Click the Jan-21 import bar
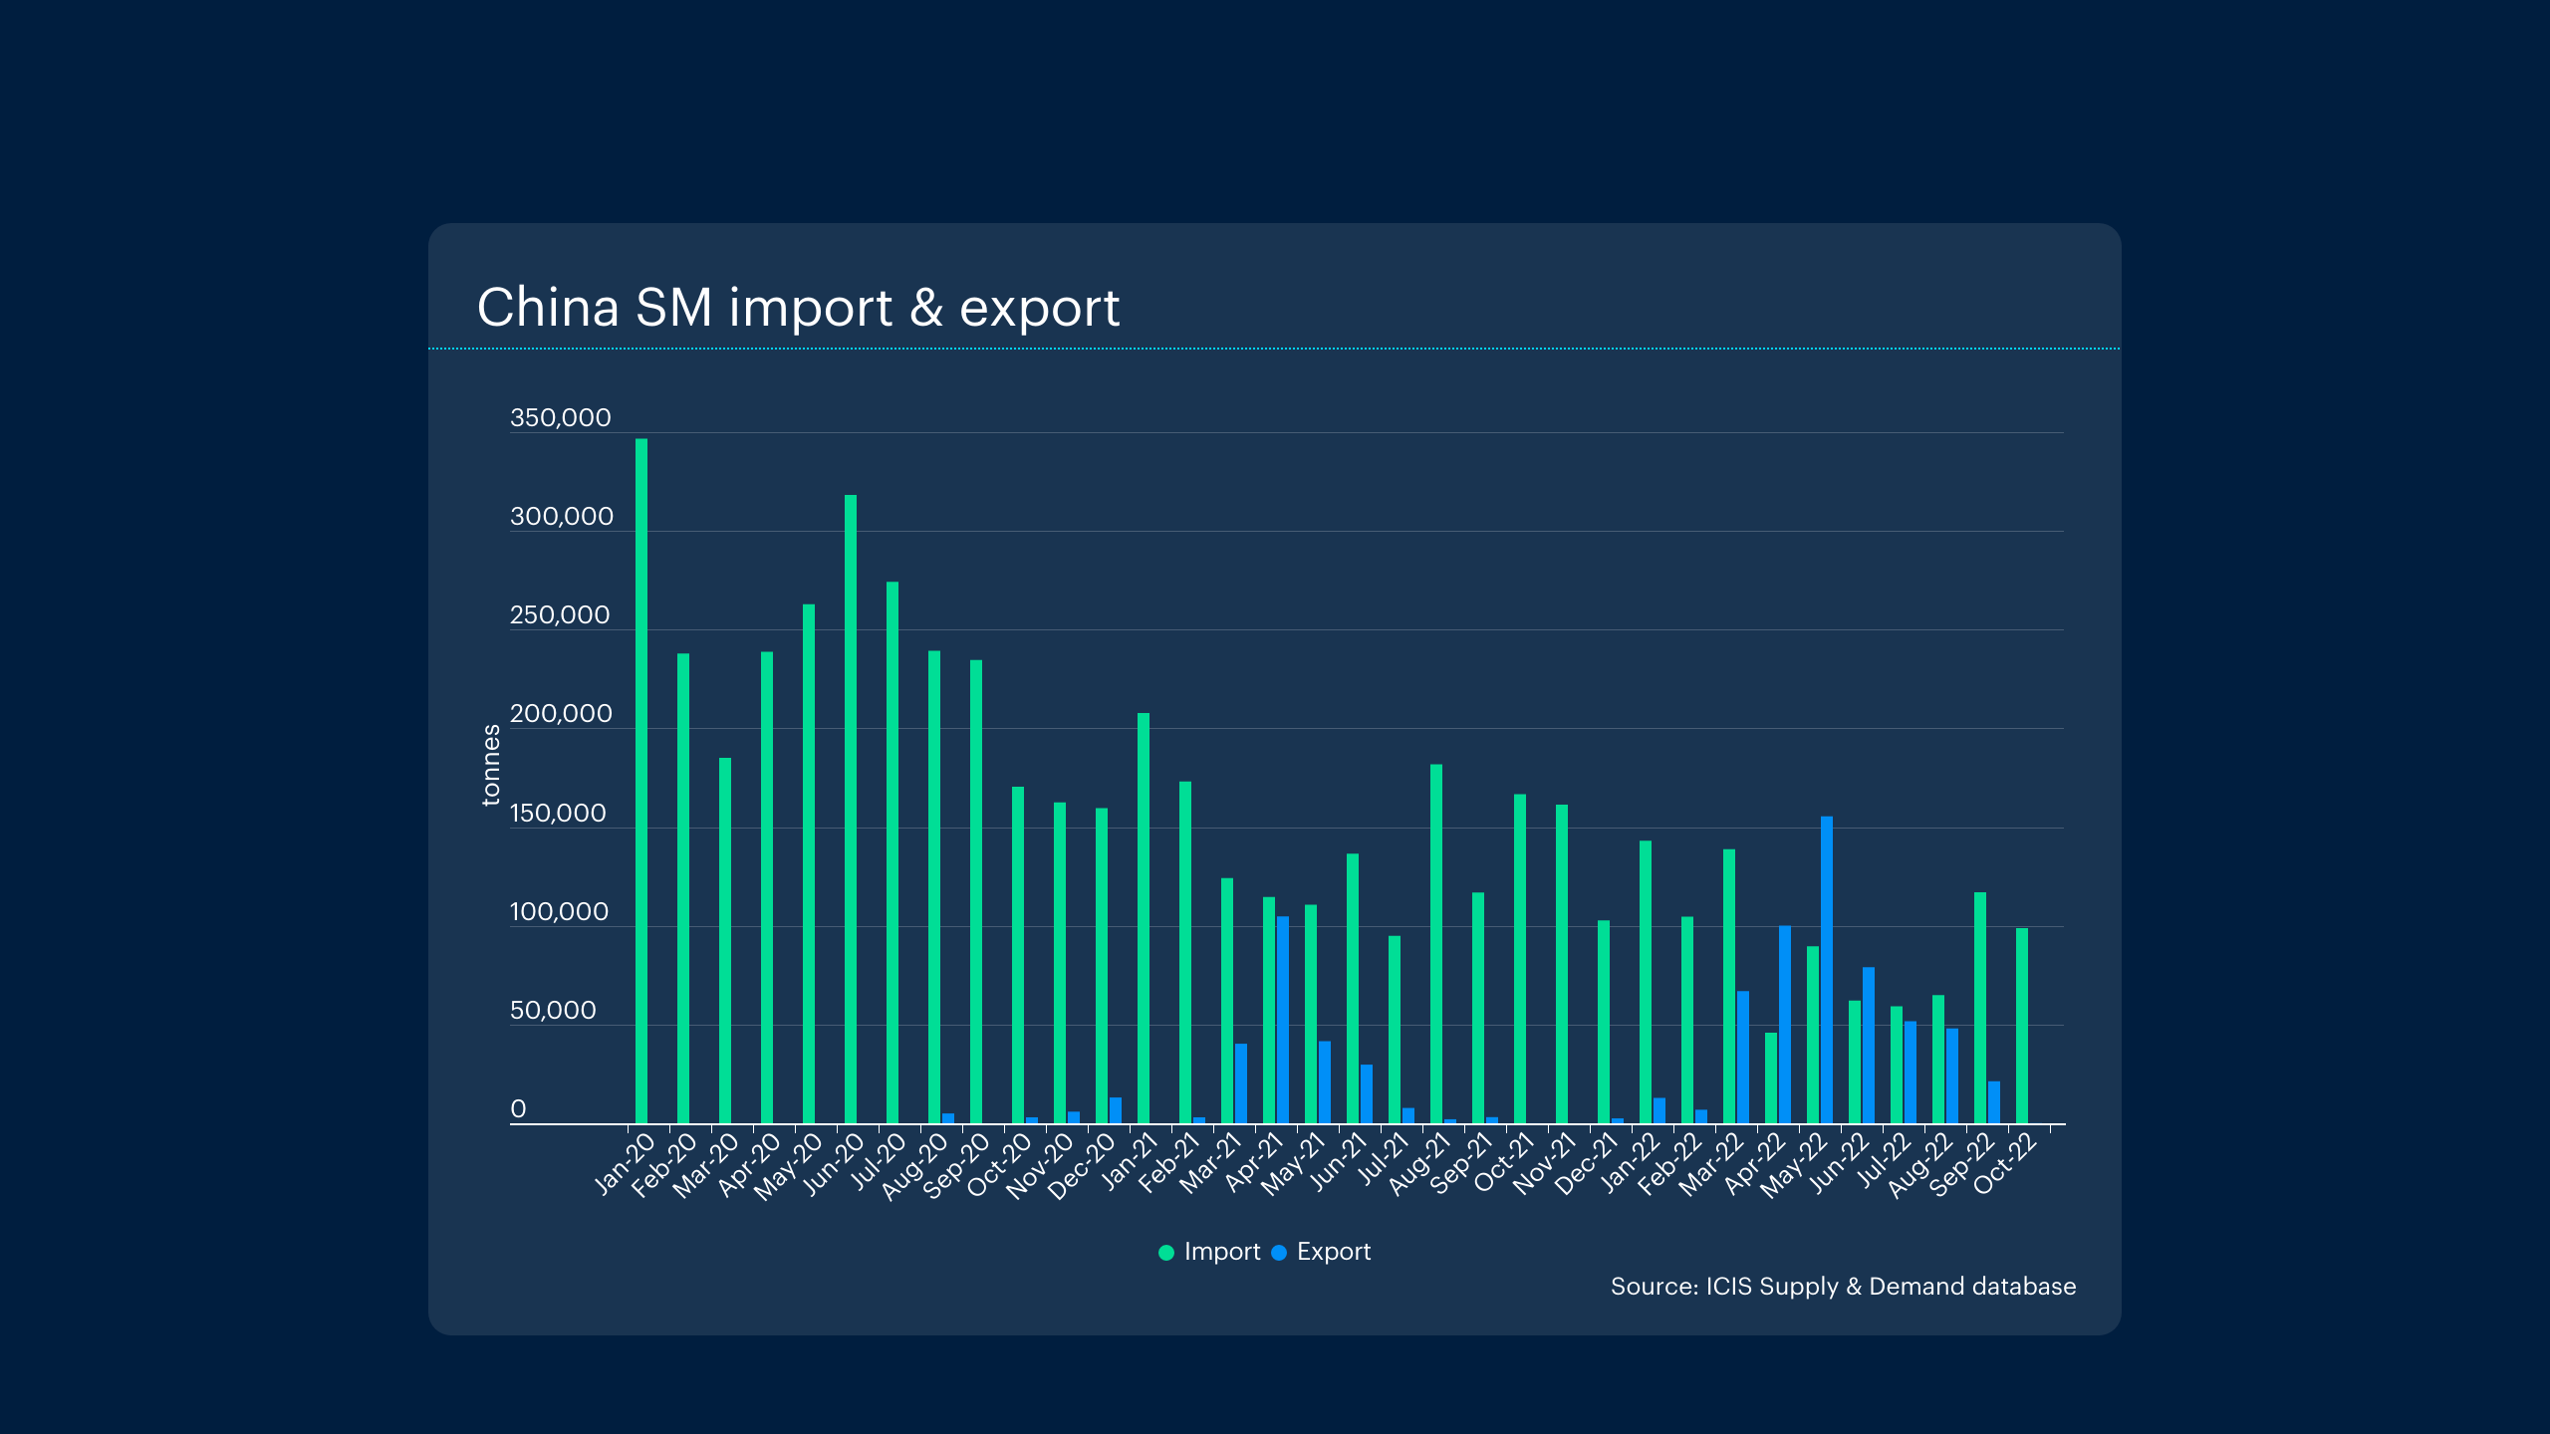 coord(1144,918)
